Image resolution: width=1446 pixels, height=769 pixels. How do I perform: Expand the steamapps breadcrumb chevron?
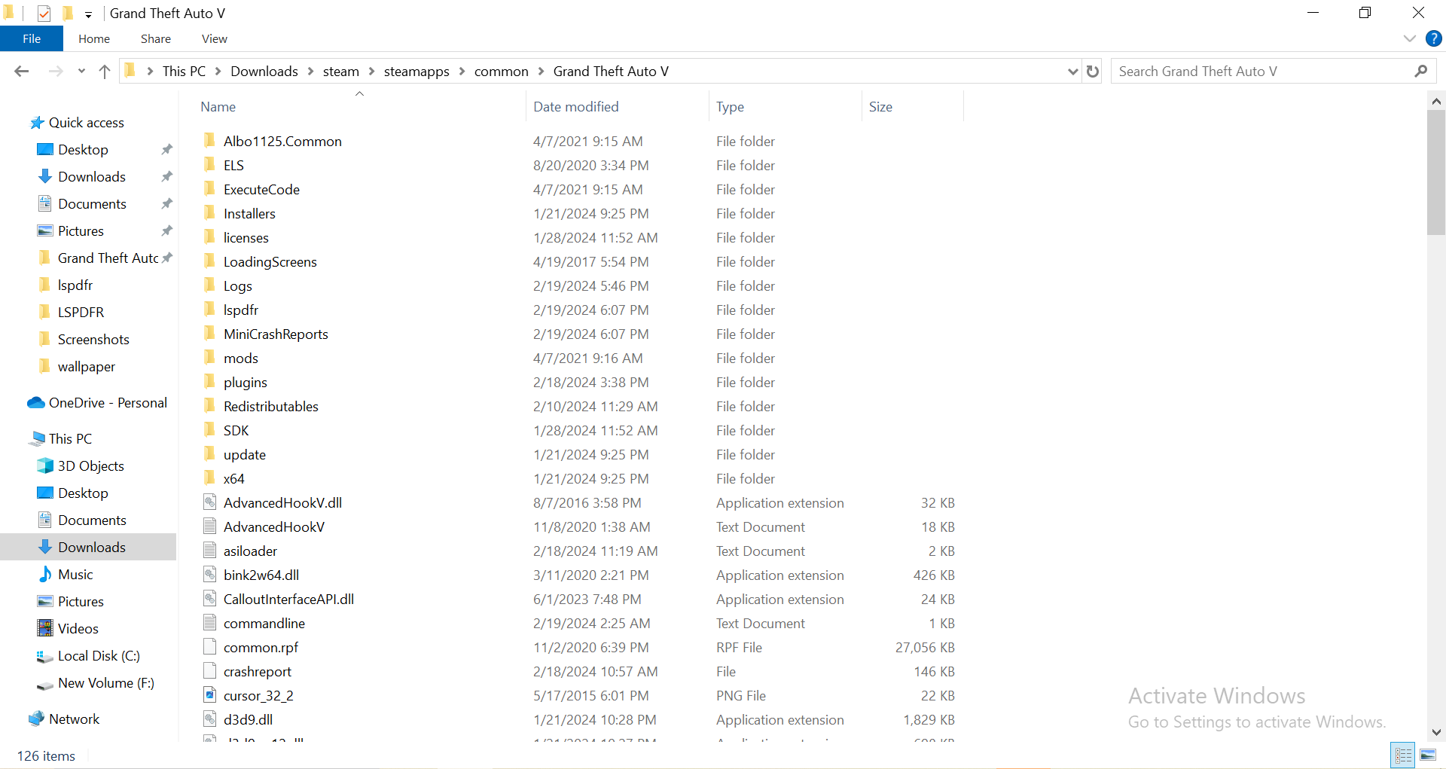462,72
